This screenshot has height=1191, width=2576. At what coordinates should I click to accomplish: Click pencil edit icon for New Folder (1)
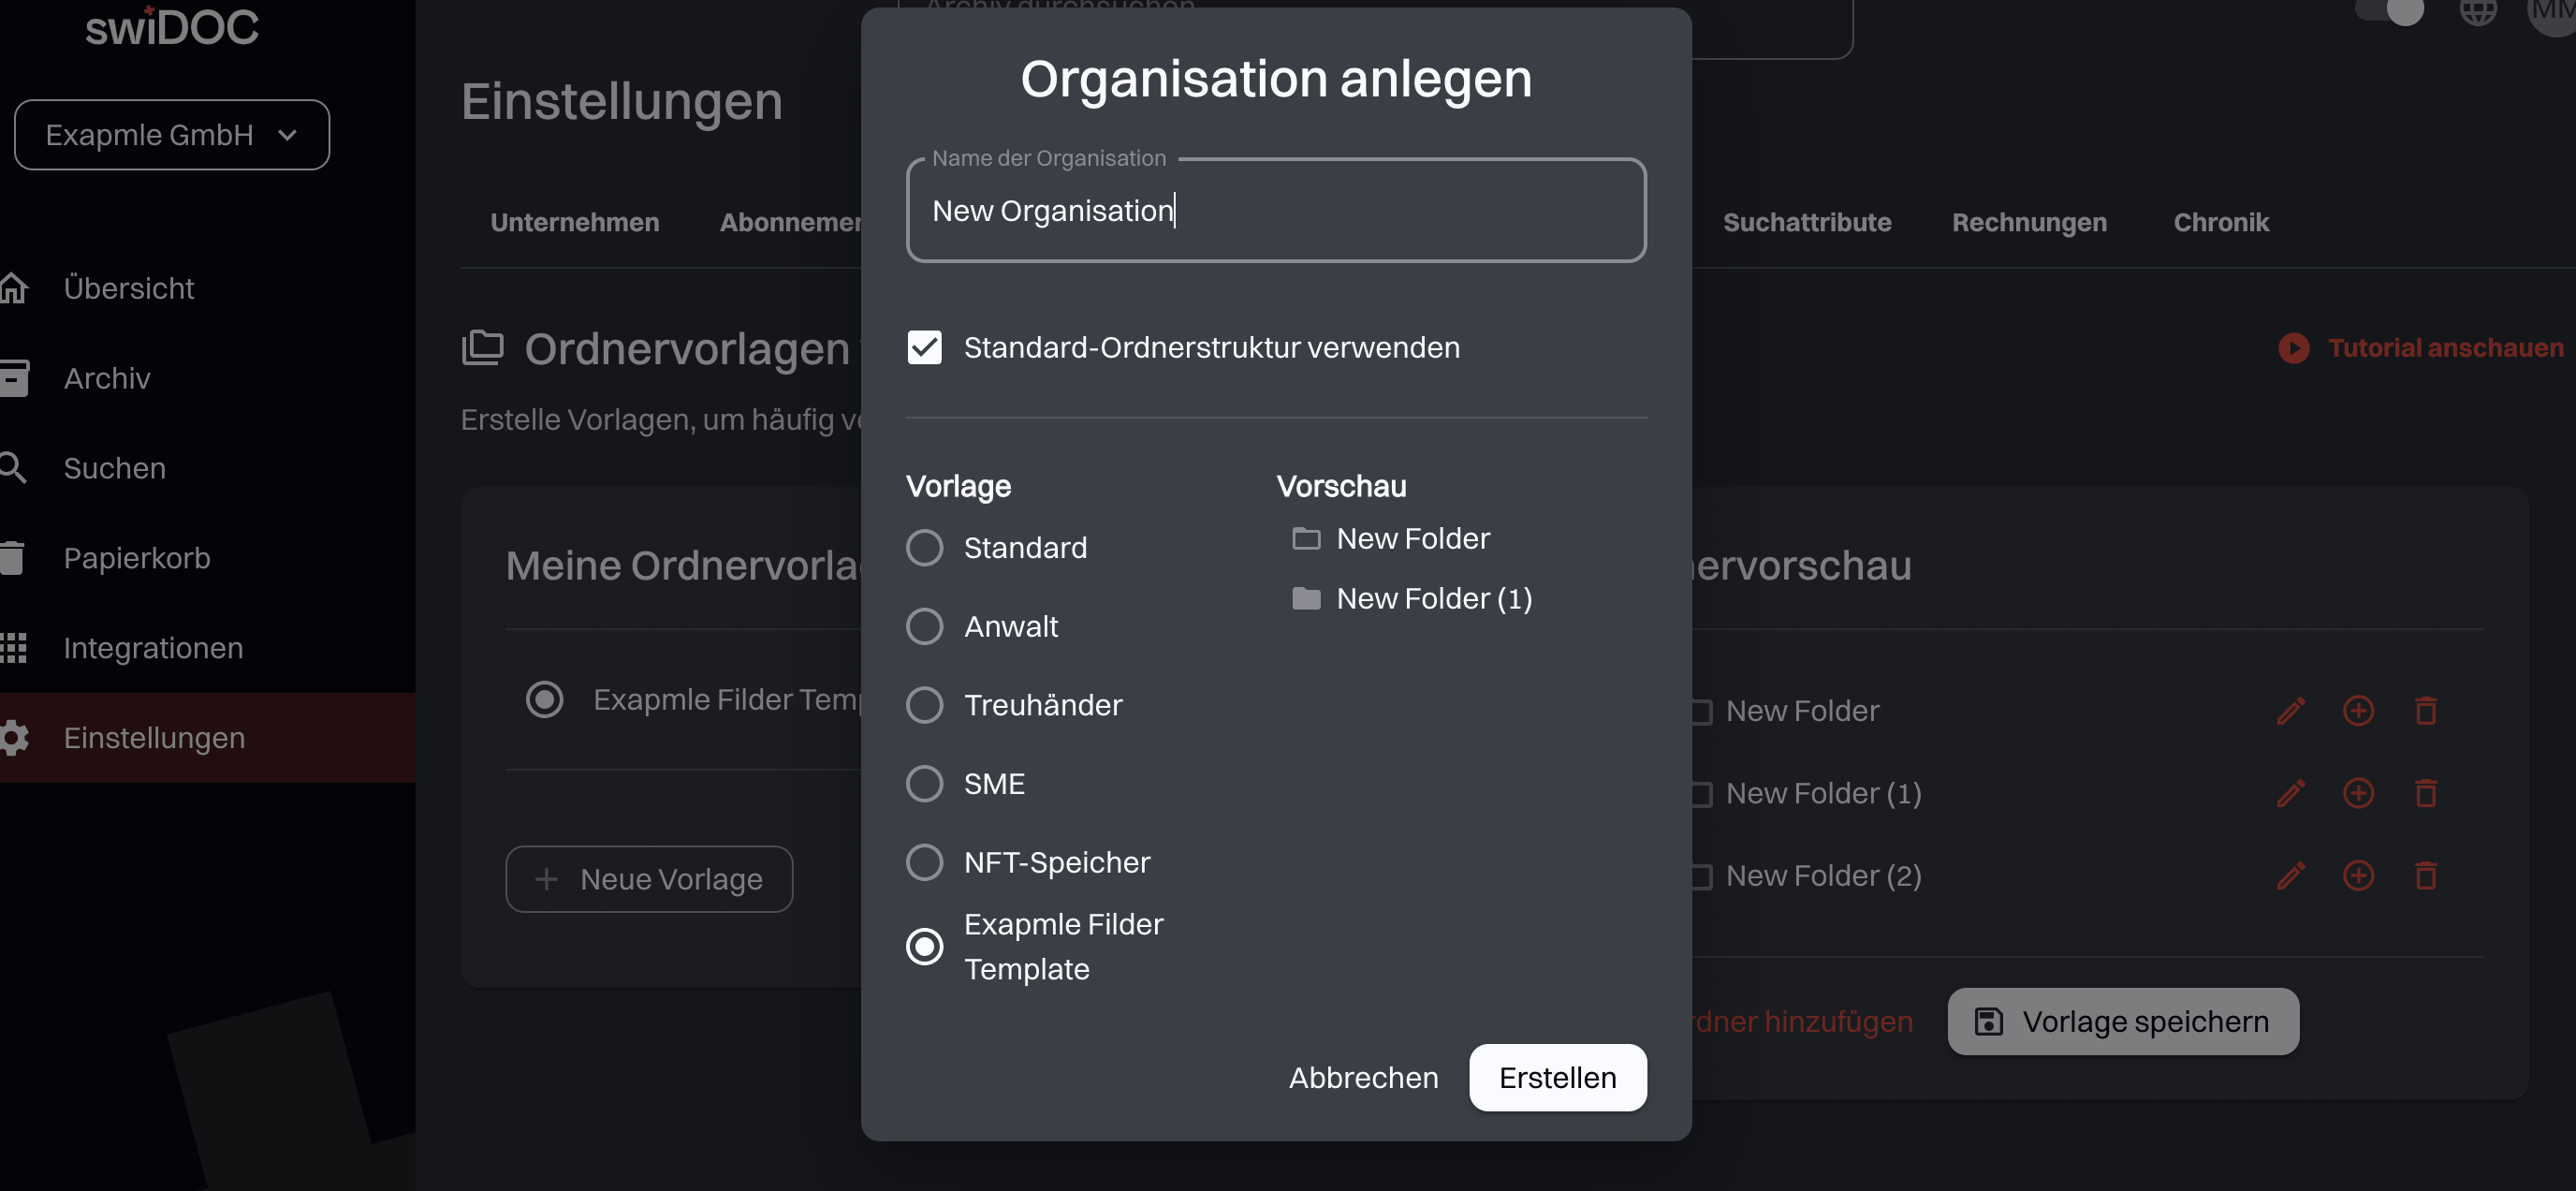pos(2291,793)
